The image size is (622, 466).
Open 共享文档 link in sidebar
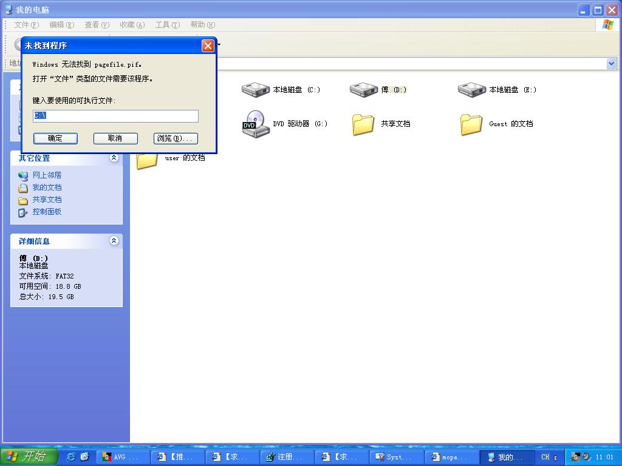pyautogui.click(x=47, y=200)
